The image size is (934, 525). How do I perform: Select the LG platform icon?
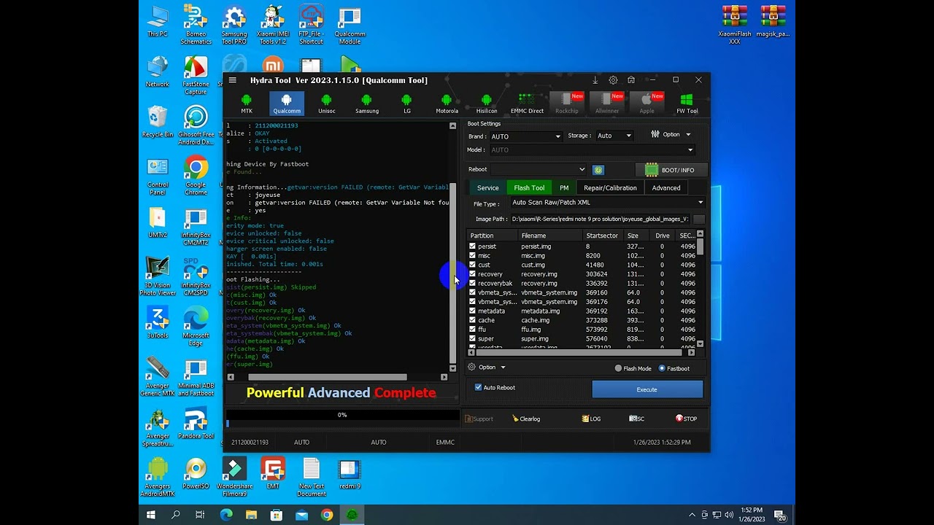(x=407, y=104)
